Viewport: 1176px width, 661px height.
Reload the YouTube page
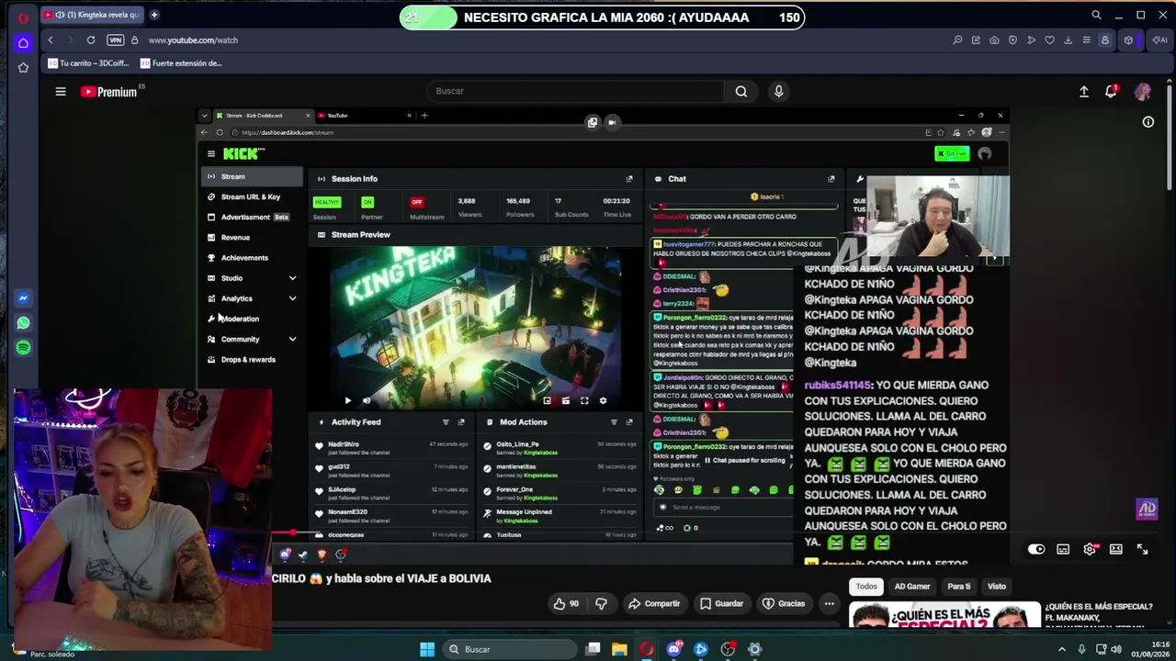91,40
